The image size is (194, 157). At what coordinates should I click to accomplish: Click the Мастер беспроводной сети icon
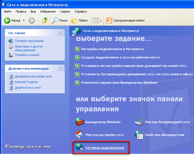(x=139, y=122)
